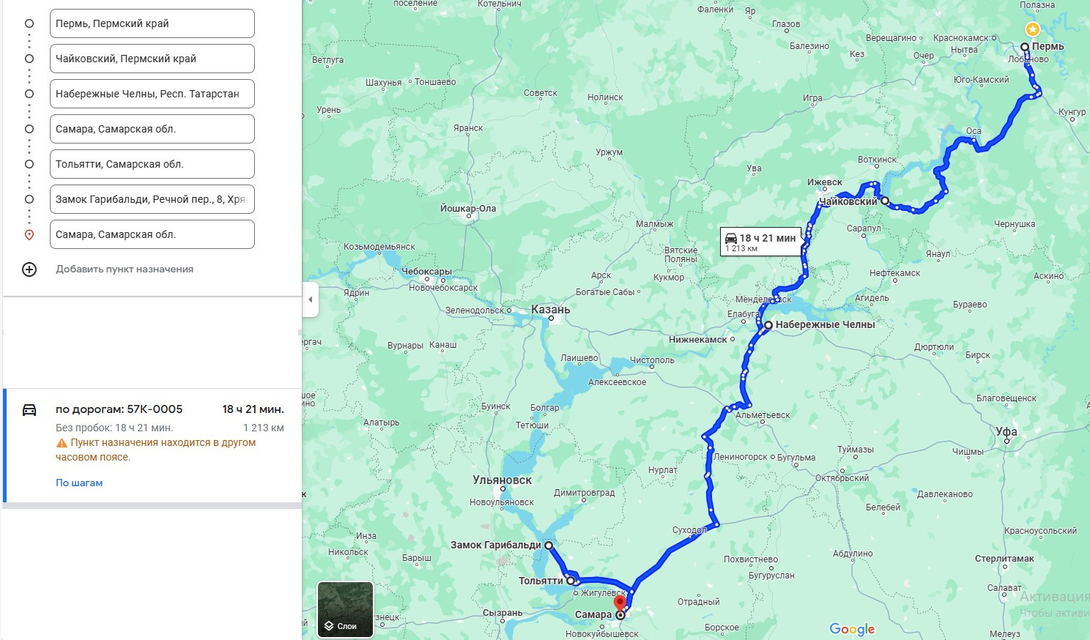Image resolution: width=1090 pixels, height=640 pixels.
Task: Click the Замок Гарибальди address field
Action: tap(152, 199)
